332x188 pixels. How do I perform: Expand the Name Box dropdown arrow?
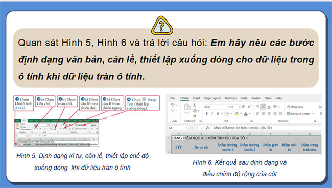tap(187, 128)
